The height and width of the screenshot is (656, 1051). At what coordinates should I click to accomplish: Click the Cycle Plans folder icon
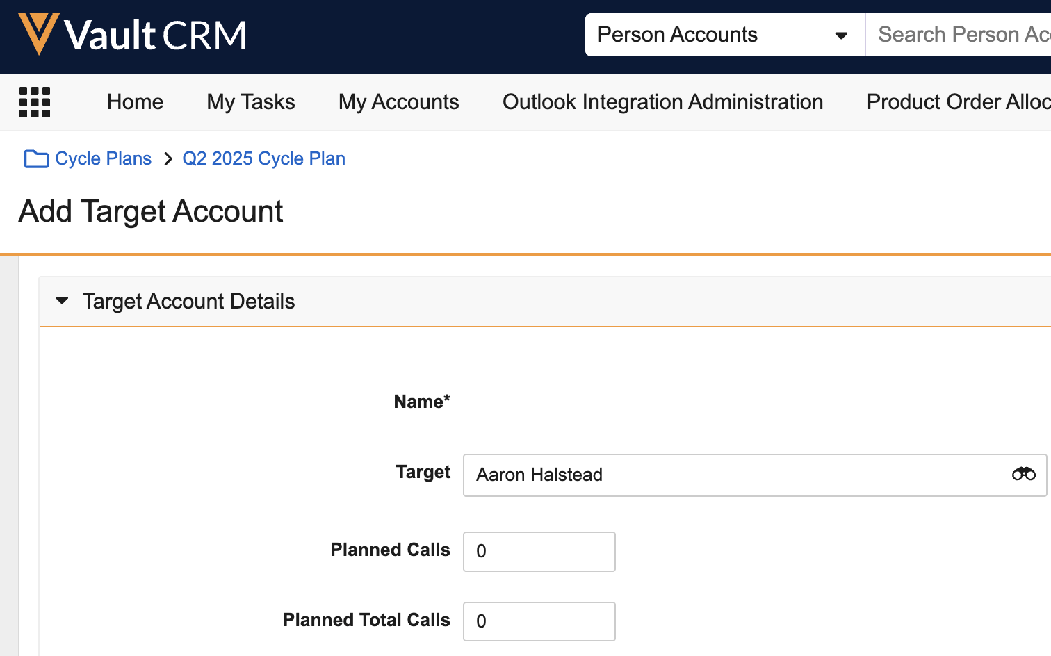point(36,159)
